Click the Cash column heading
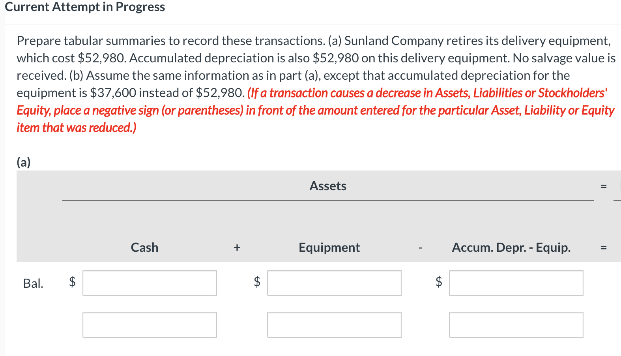Image resolution: width=621 pixels, height=356 pixels. tap(144, 247)
